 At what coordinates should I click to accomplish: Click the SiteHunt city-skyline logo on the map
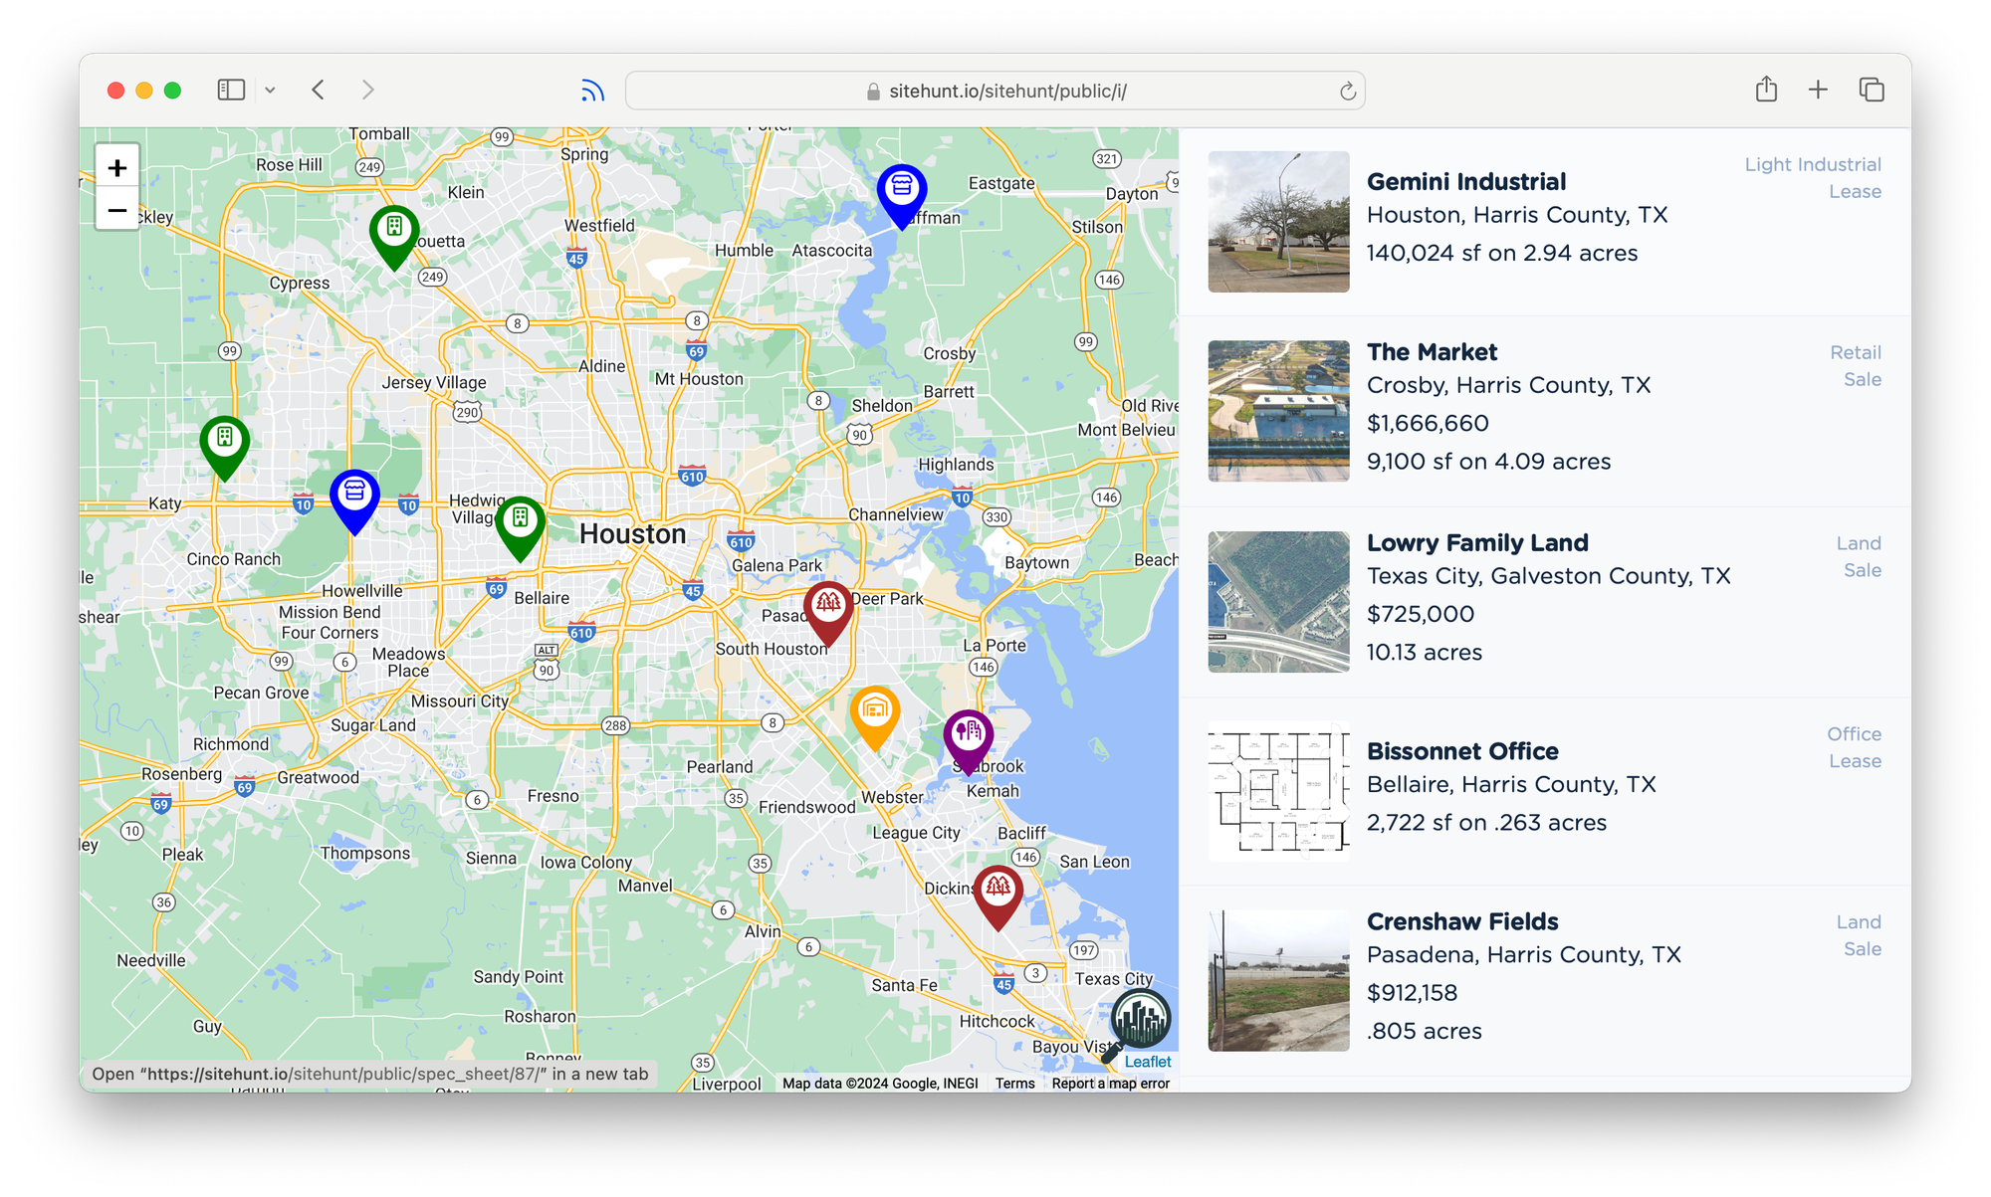(1141, 1018)
